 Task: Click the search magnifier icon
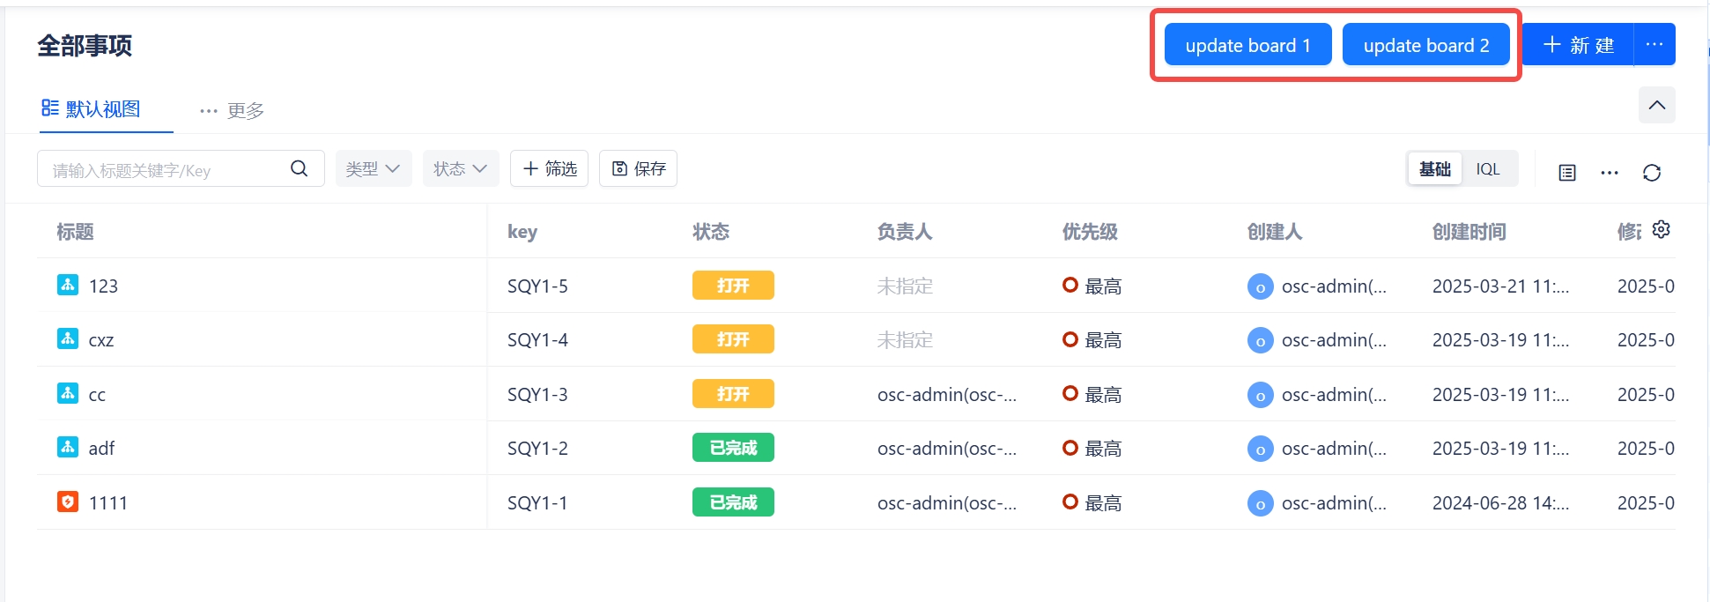[299, 168]
